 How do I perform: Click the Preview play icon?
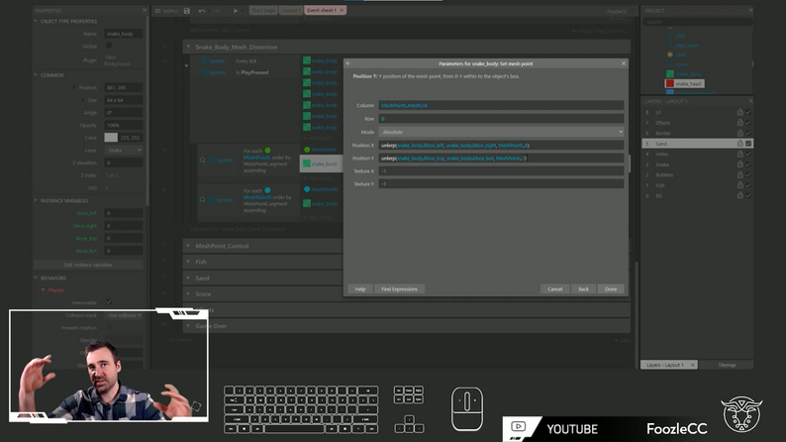pyautogui.click(x=236, y=11)
